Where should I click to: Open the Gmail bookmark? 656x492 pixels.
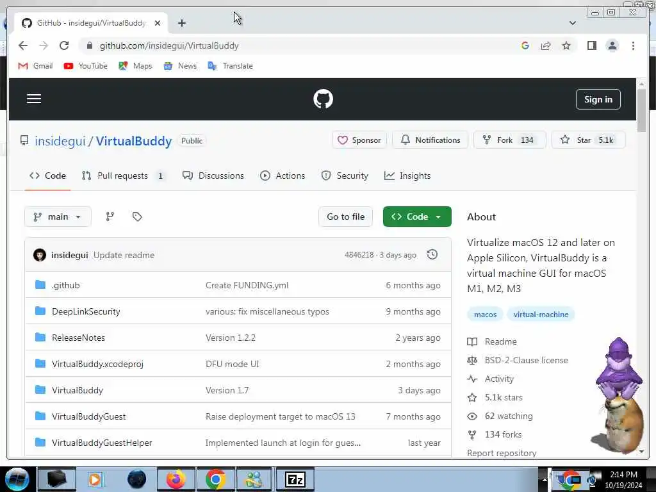pyautogui.click(x=36, y=66)
